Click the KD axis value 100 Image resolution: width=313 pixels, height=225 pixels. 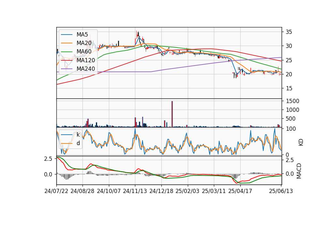(291, 129)
